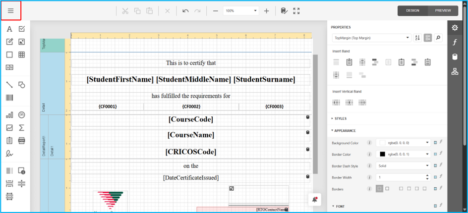The width and height of the screenshot is (468, 213).
Task: Open the Field List database panel
Action: coord(454,57)
